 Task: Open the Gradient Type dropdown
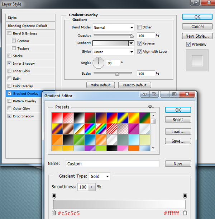(x=99, y=176)
